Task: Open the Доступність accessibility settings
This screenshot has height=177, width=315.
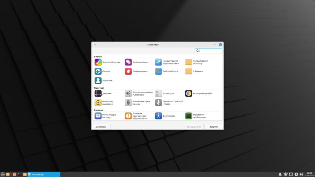Action: (x=165, y=116)
